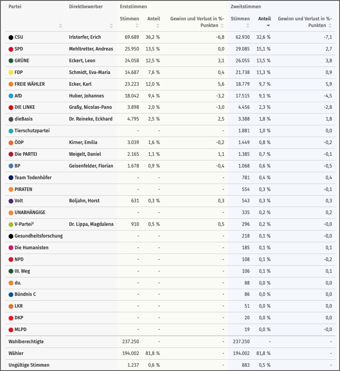340x371 pixels.
Task: Click the yellow FDP party dot
Action: [x=11, y=72]
